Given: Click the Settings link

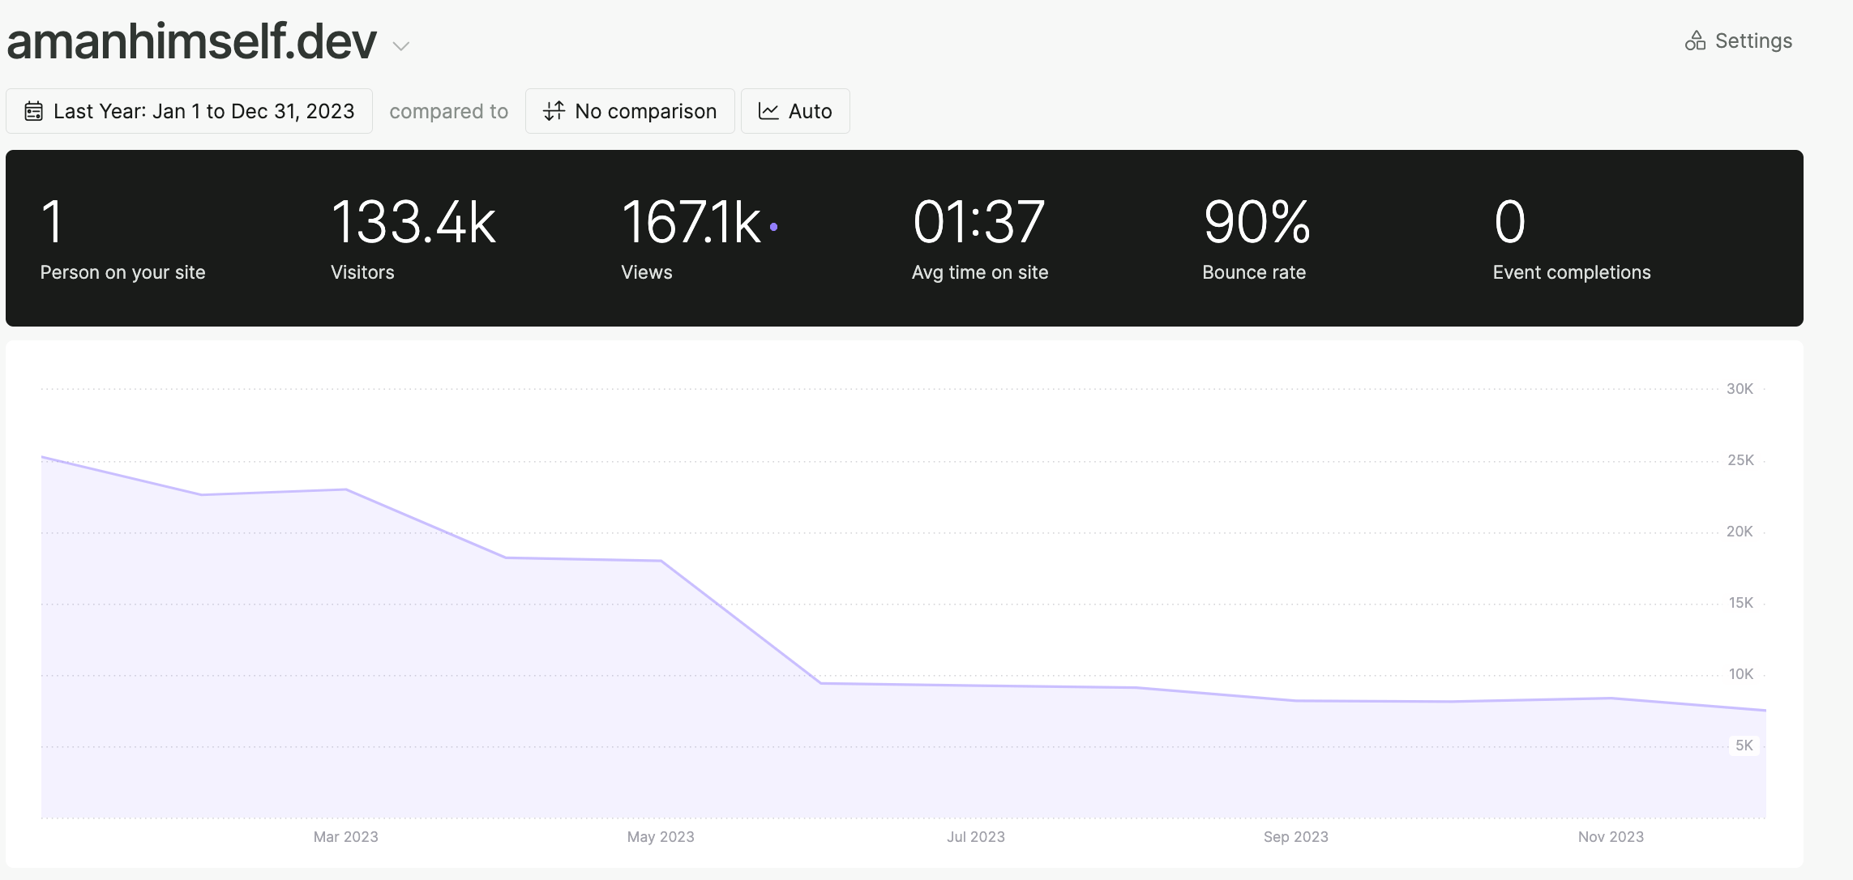Looking at the screenshot, I should click(x=1752, y=41).
